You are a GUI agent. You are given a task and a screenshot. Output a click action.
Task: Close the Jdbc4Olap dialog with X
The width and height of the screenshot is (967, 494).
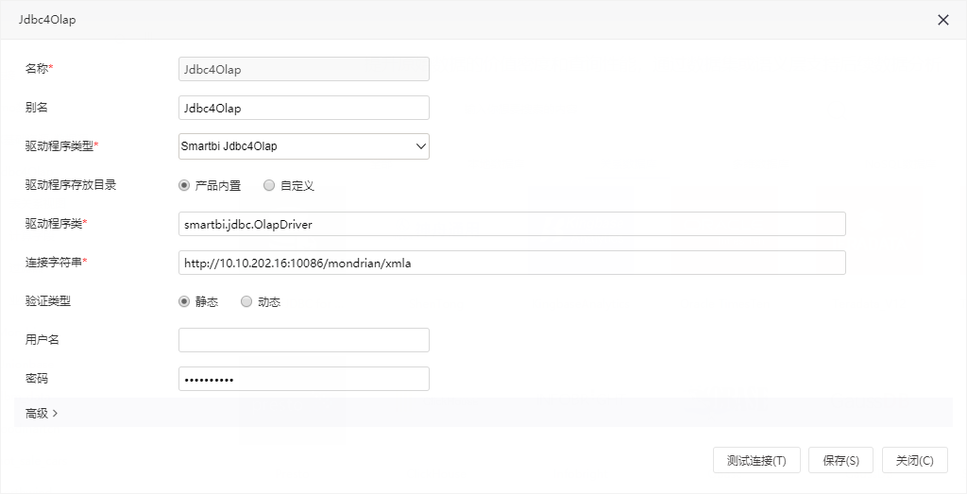coord(943,20)
